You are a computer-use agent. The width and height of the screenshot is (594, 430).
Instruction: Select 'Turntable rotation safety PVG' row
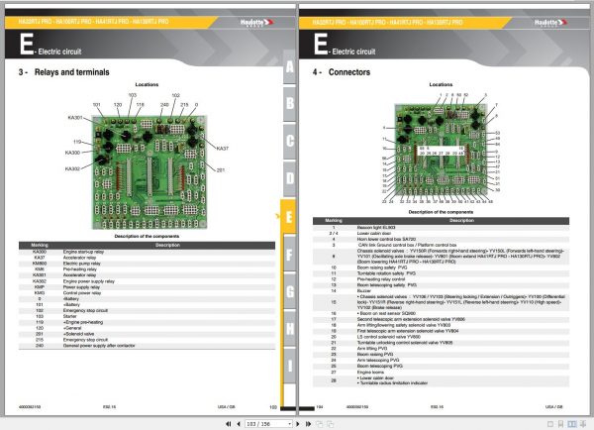click(441, 273)
